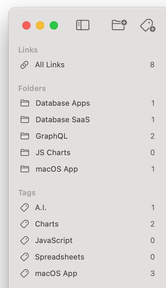Click the green zoom window button

click(54, 25)
